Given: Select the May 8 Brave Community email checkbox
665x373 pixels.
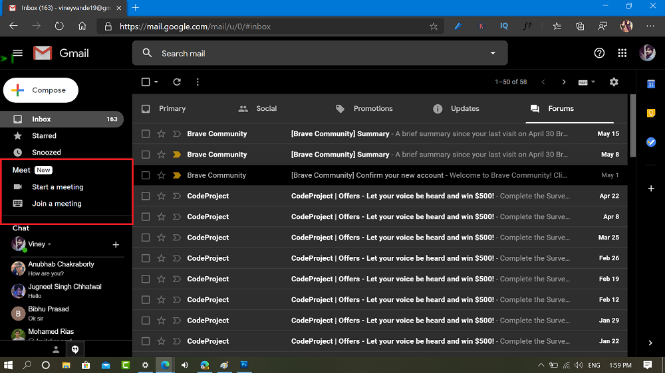Looking at the screenshot, I should 146,155.
